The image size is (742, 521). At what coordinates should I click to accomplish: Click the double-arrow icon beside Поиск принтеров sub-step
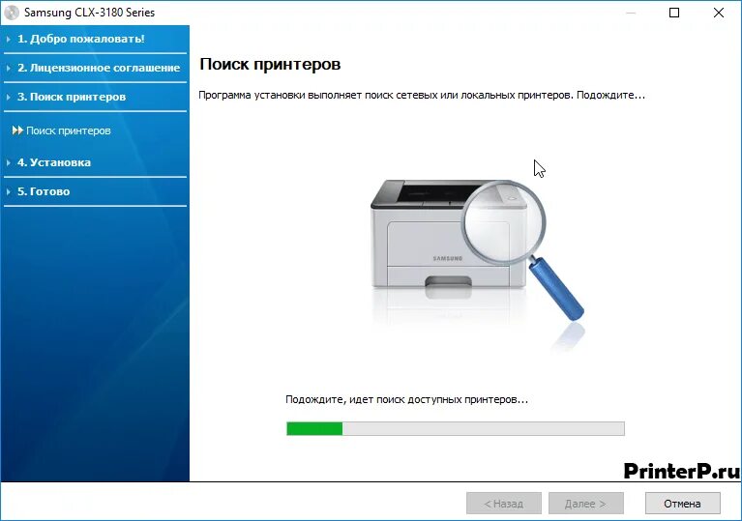coord(17,130)
